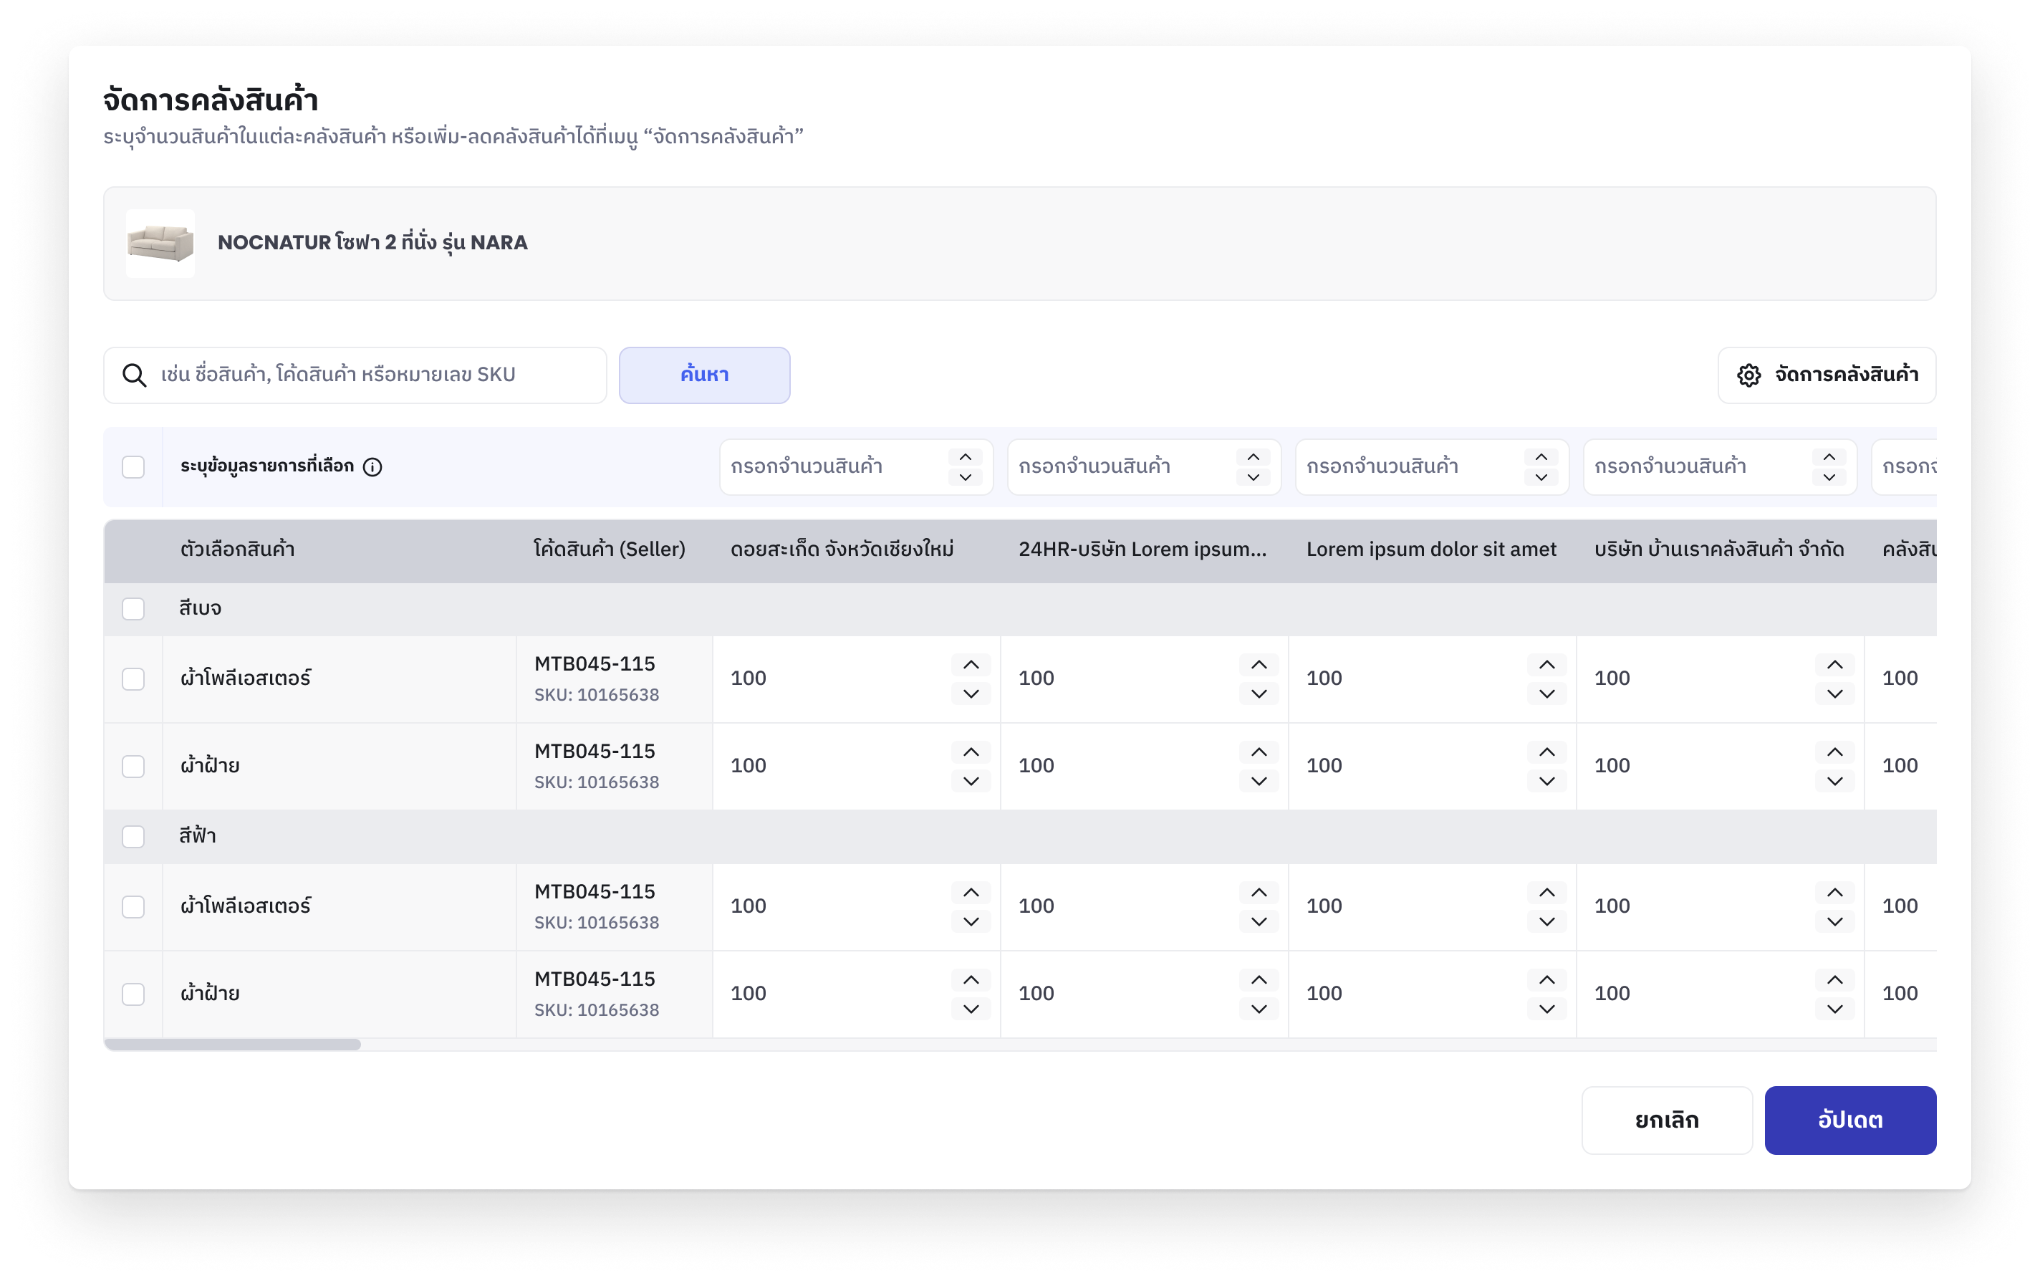Click the NOCNATUR โซฟา 2 ที่นั่ง product title
This screenshot has width=2040, height=1281.
(x=372, y=243)
